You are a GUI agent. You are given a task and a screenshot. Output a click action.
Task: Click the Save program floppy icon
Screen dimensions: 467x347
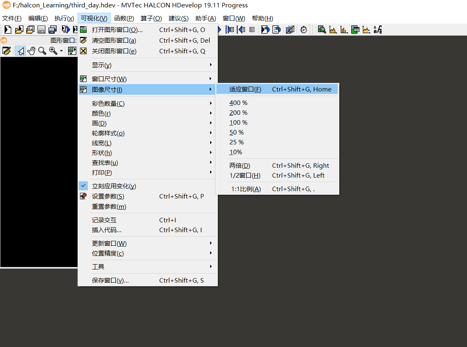point(41,30)
